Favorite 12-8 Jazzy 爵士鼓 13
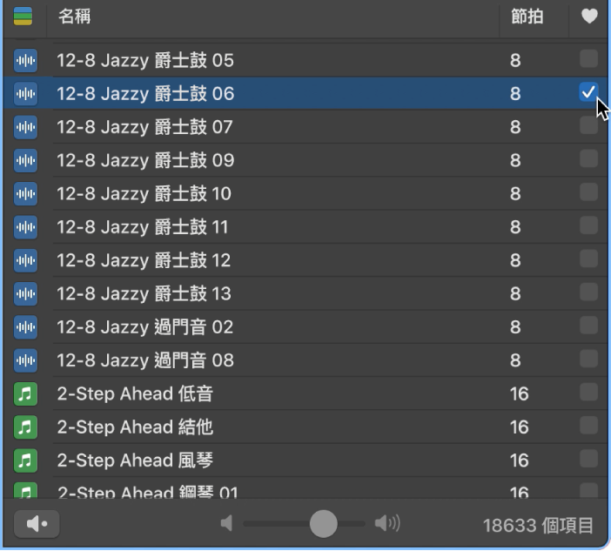611x551 pixels. 588,292
